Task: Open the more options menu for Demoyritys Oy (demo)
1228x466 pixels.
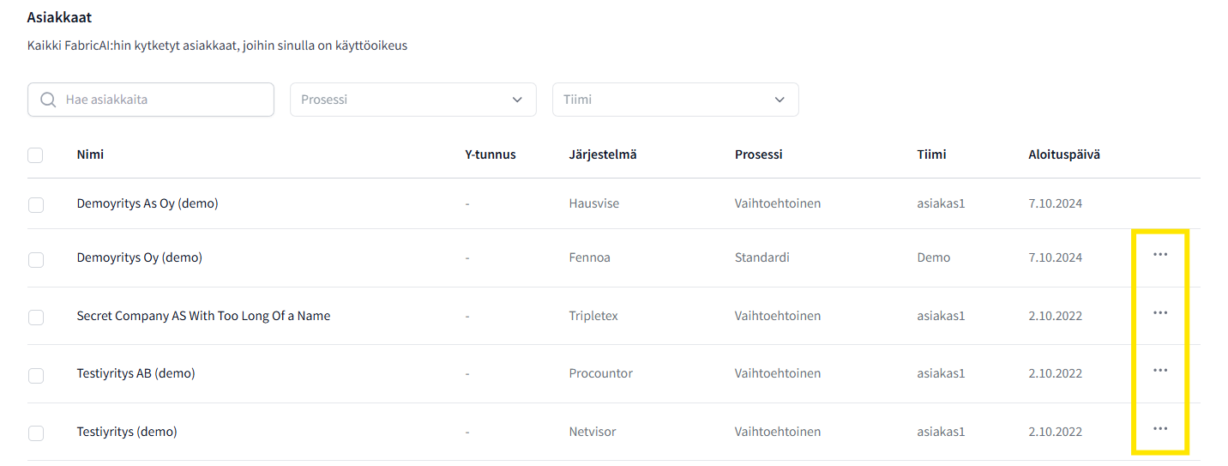Action: (1160, 255)
